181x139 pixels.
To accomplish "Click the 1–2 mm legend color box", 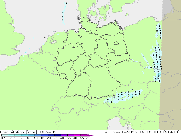I will tap(18, 135).
